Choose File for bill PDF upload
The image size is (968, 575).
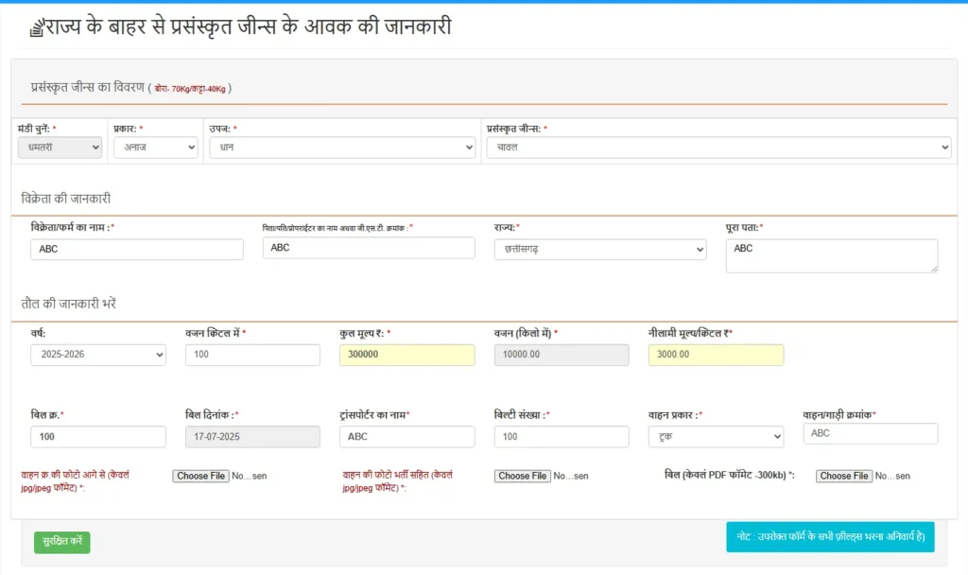(844, 477)
